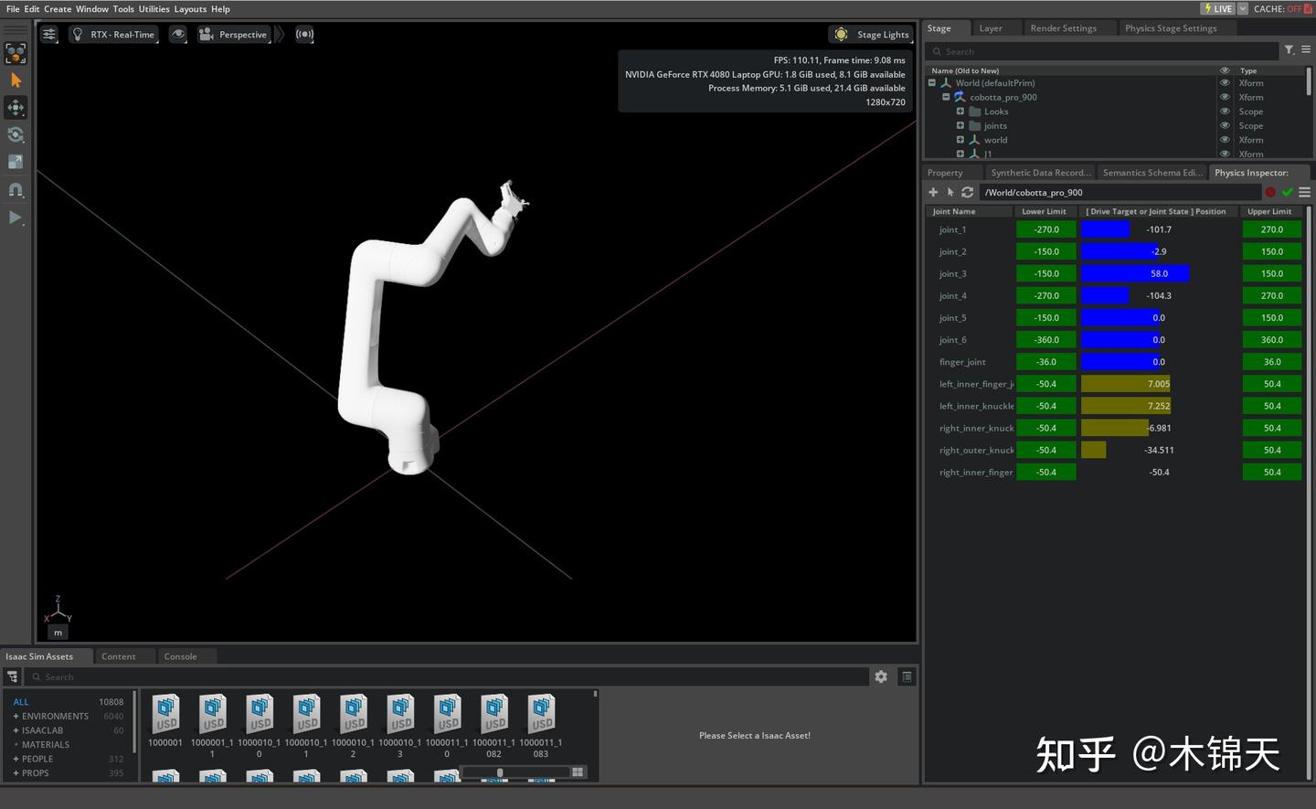Enable the snap magnet tool
Screen dimensions: 1316x809
[16, 189]
